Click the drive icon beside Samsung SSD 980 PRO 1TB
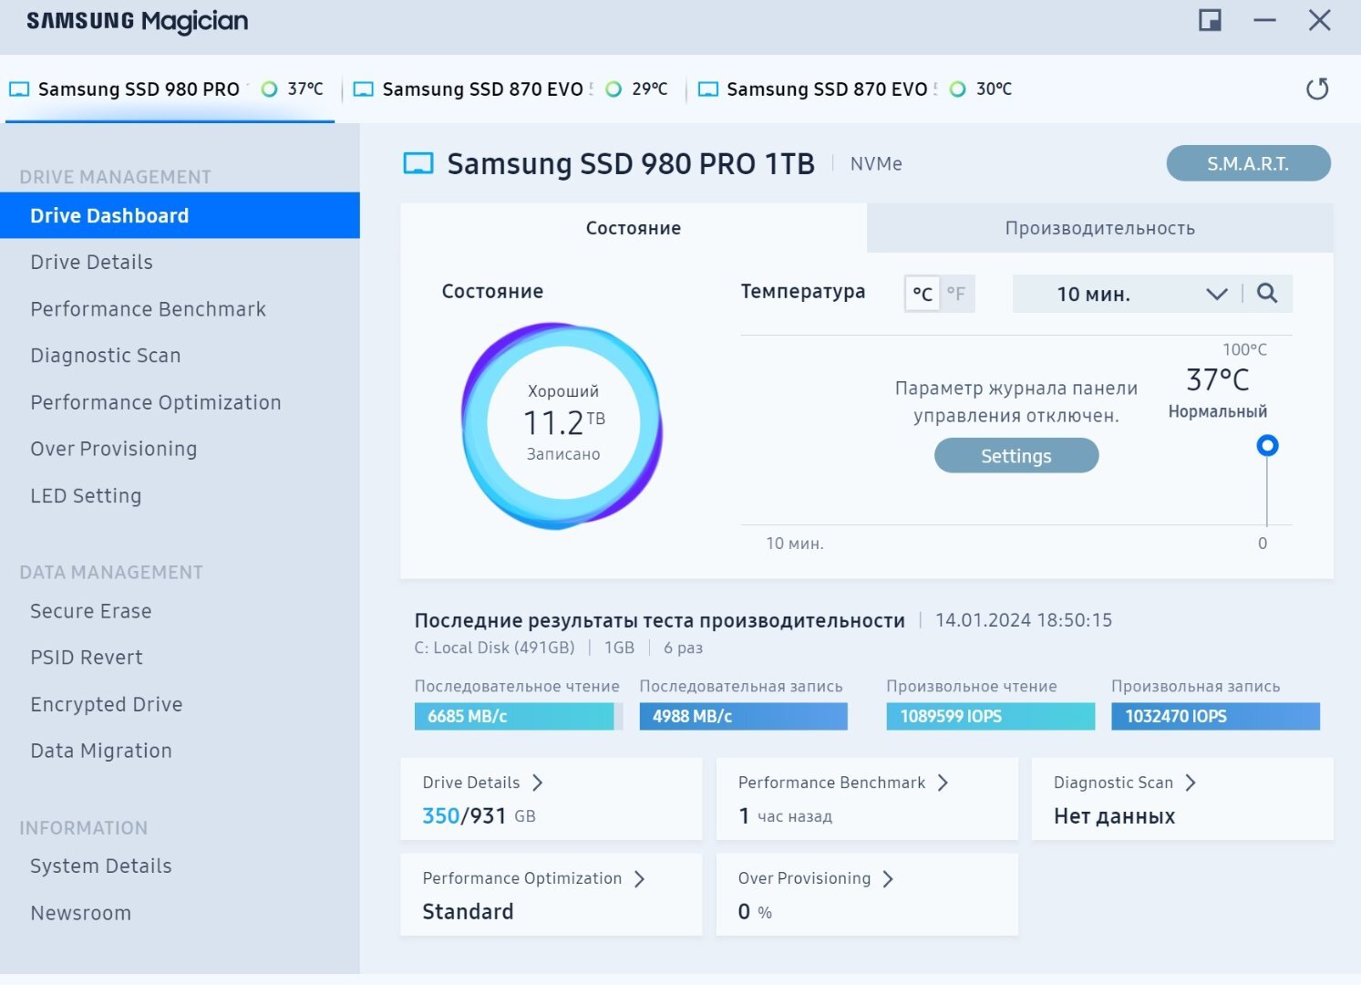The image size is (1361, 985). coord(418,163)
